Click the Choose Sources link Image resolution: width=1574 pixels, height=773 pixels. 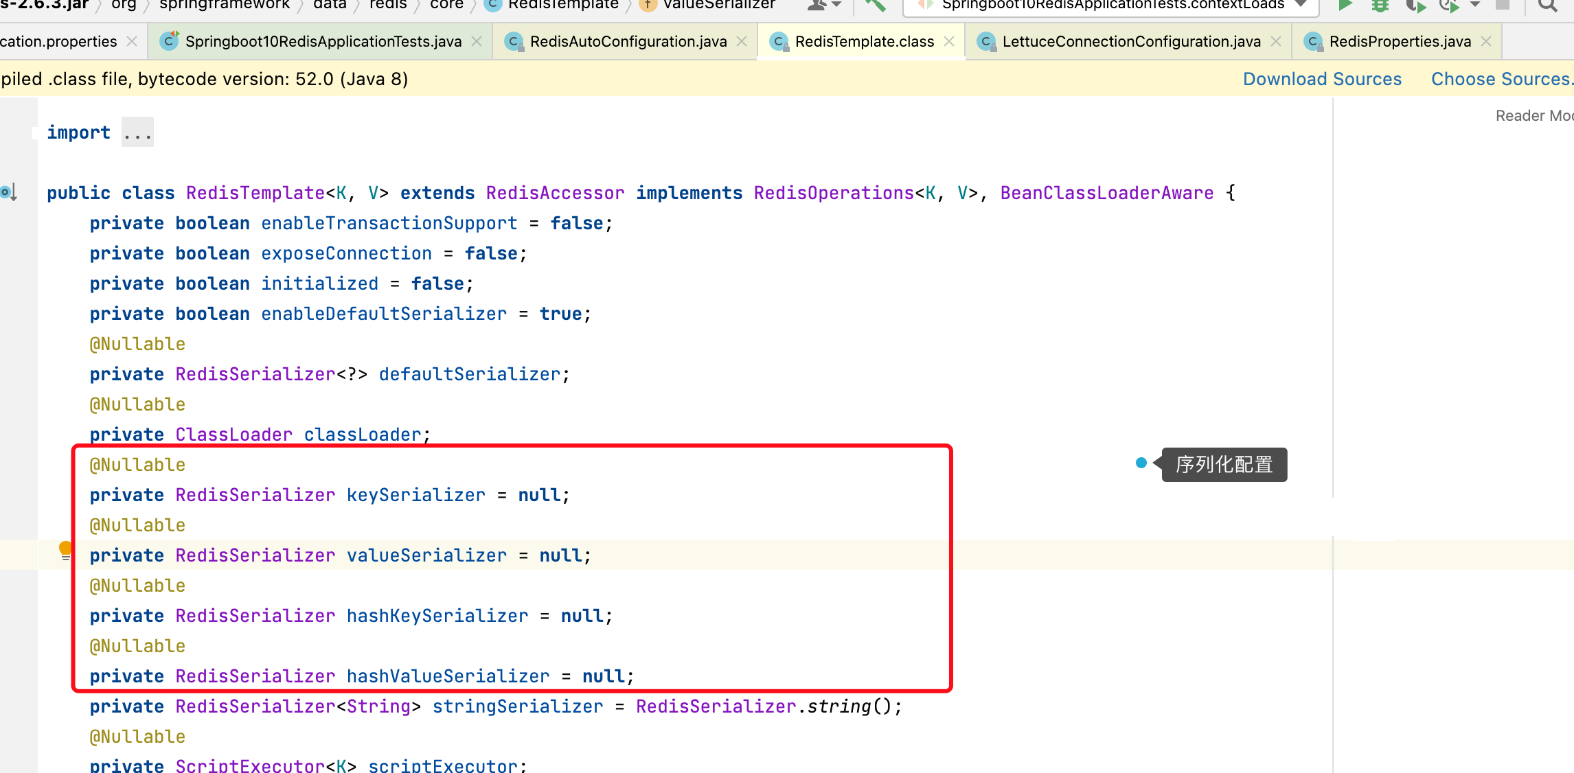(1501, 79)
